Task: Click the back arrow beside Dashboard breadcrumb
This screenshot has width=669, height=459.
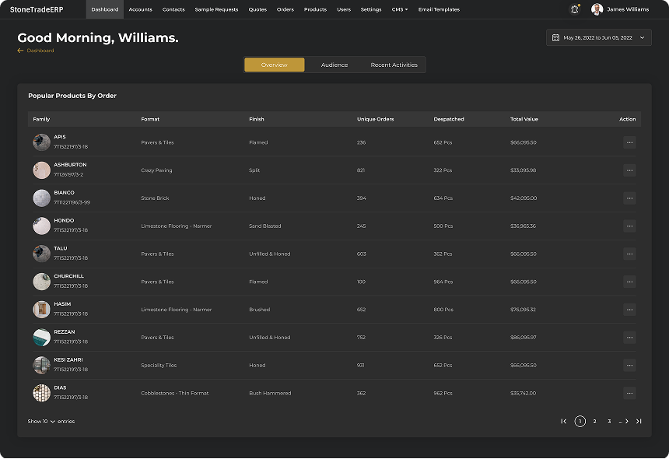Action: [x=20, y=51]
